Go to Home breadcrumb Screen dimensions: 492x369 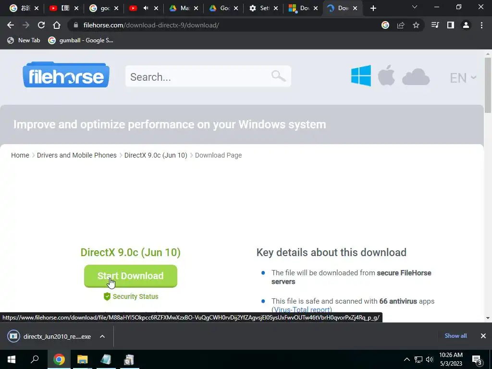20,155
